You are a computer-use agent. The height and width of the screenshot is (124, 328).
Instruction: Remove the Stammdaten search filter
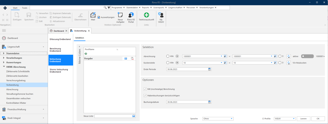[140, 8]
